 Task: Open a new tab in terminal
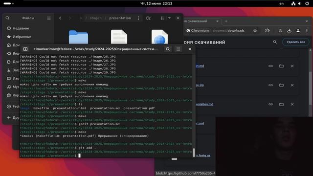[25, 49]
